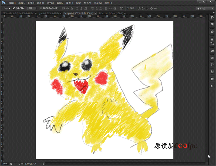The width and height of the screenshot is (216, 166).
Task: Align right edges of layers
Action: coord(86,8)
